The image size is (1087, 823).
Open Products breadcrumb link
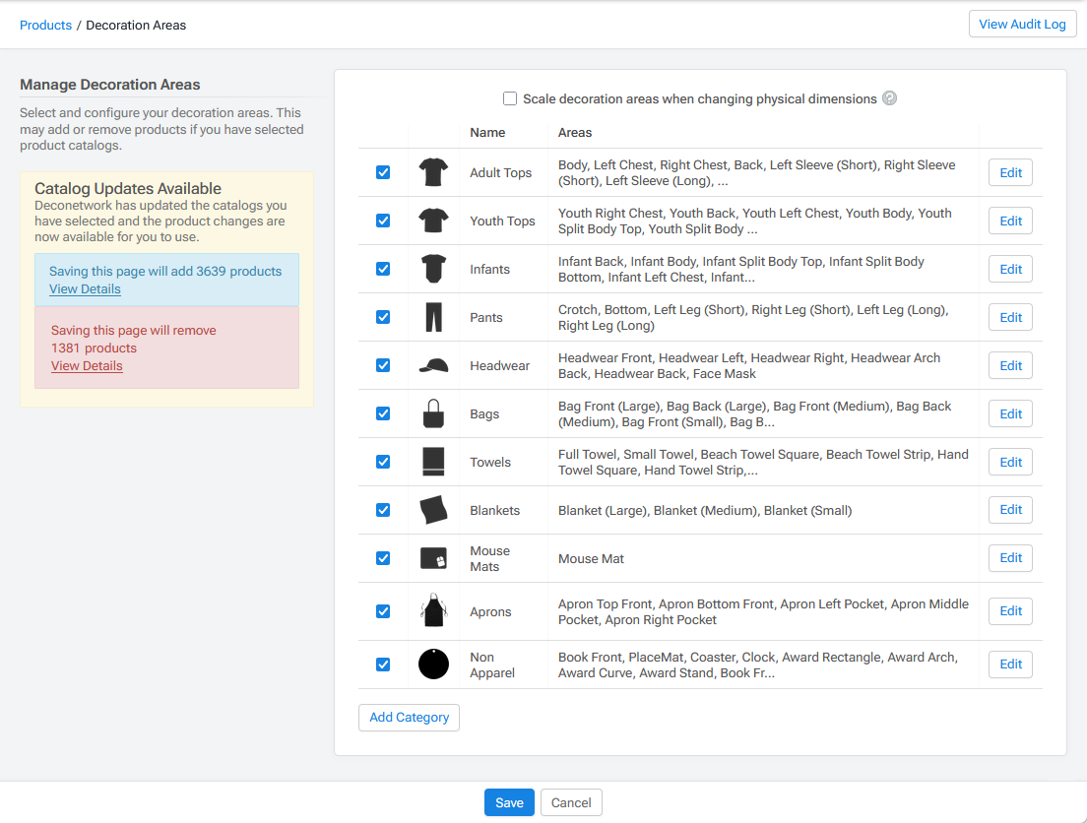click(x=45, y=25)
